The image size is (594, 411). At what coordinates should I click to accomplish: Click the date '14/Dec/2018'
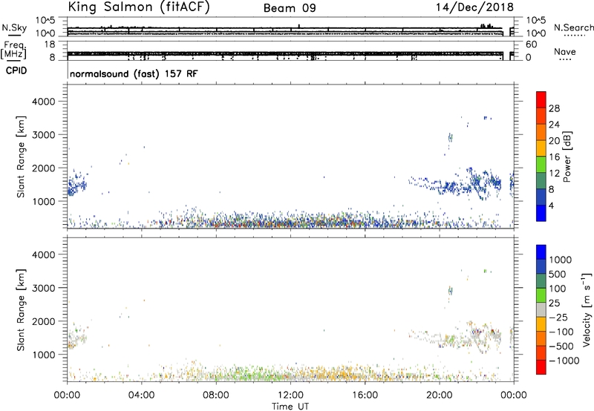click(x=474, y=7)
